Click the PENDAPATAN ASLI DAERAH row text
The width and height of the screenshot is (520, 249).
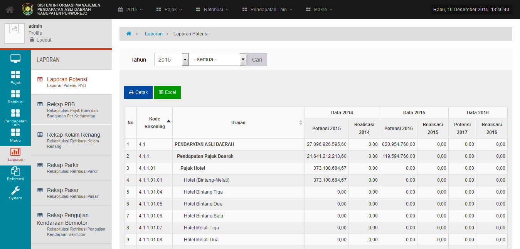204,144
